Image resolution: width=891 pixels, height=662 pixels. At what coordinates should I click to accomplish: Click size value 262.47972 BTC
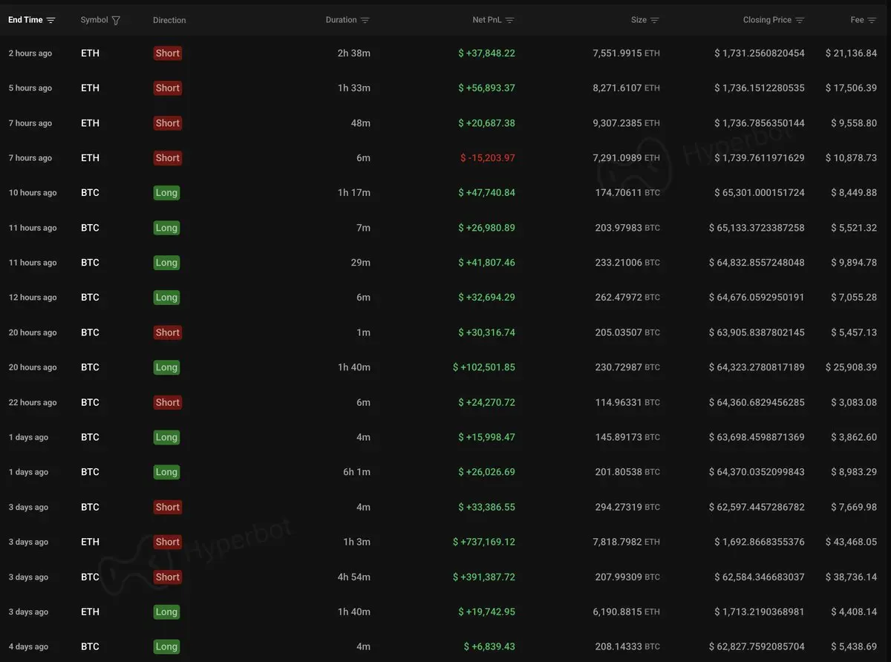click(627, 298)
